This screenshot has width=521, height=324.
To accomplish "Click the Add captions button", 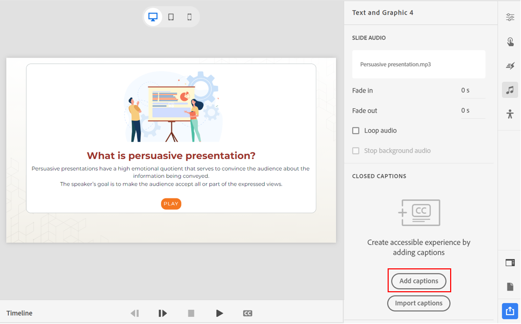I will [419, 281].
